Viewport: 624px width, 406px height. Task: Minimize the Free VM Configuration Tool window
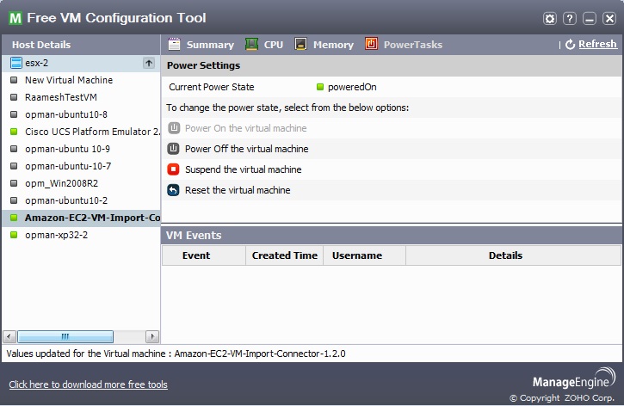click(590, 18)
